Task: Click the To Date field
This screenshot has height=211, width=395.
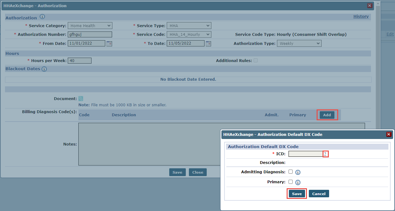Action: tap(185, 43)
